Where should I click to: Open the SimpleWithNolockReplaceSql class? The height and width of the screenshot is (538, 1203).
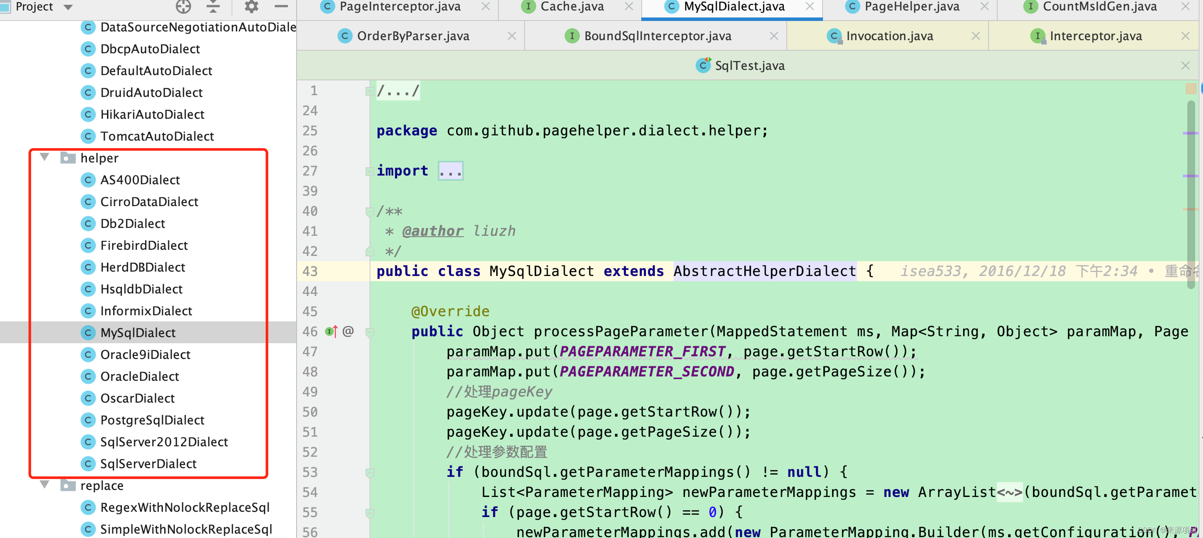click(187, 530)
